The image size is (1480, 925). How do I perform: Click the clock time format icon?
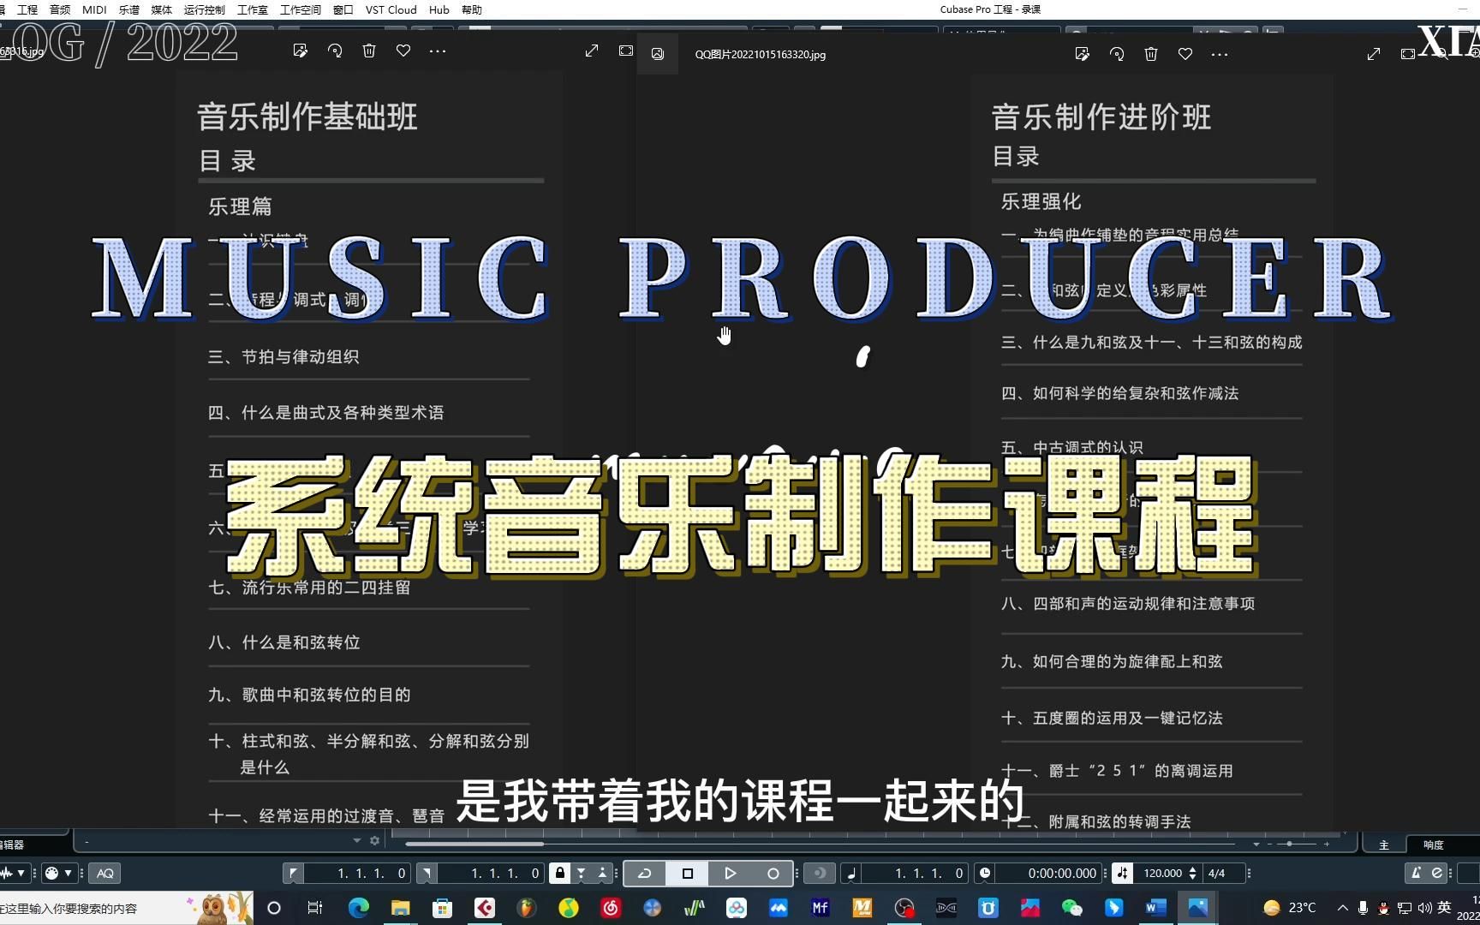985,873
